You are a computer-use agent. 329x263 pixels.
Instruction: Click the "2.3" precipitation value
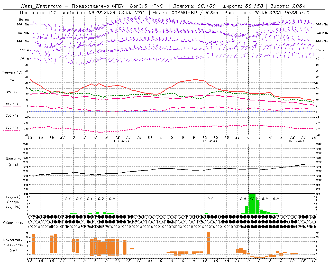click(265, 199)
